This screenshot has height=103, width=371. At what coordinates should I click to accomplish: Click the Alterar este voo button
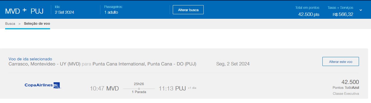[x=340, y=61]
